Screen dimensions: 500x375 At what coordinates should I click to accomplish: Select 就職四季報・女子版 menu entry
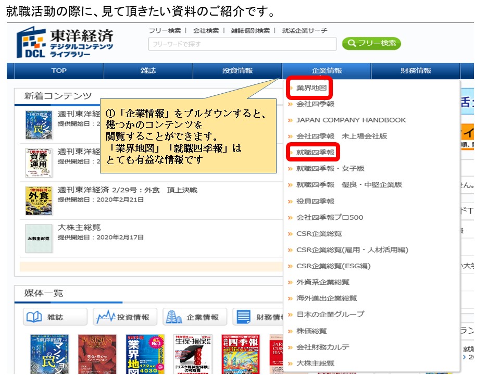[x=330, y=168]
